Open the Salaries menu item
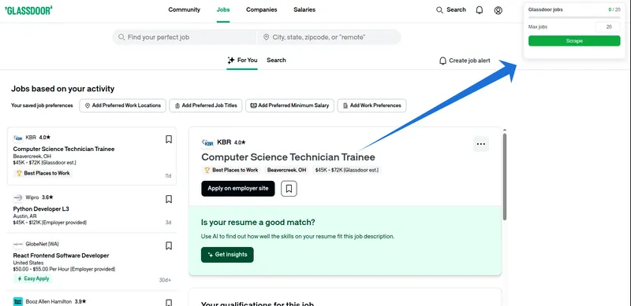The height and width of the screenshot is (306, 631). coord(304,10)
